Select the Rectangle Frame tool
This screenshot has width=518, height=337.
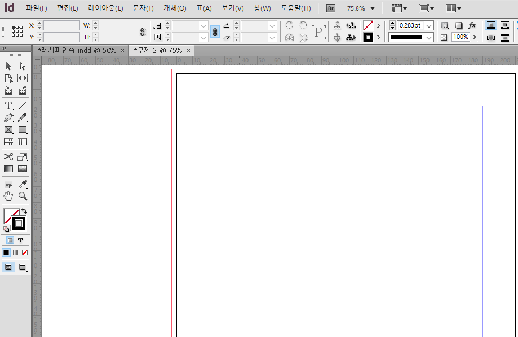8,129
